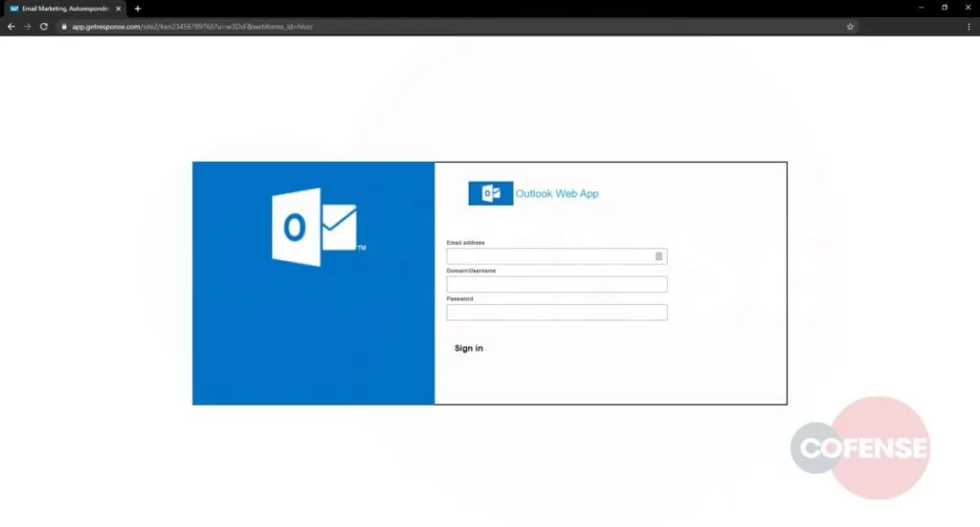The image size is (980, 527).
Task: Click the address bar URL app.getresponse.com
Action: pyautogui.click(x=191, y=27)
